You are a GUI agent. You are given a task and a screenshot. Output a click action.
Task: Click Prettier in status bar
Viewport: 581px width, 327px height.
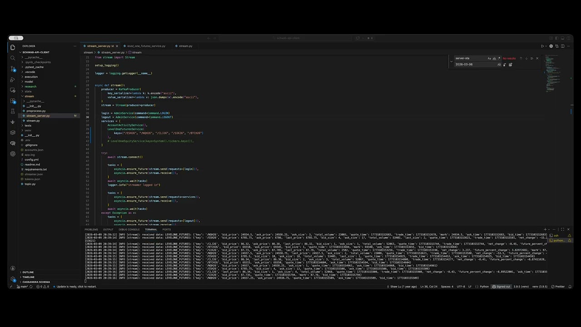point(558,287)
